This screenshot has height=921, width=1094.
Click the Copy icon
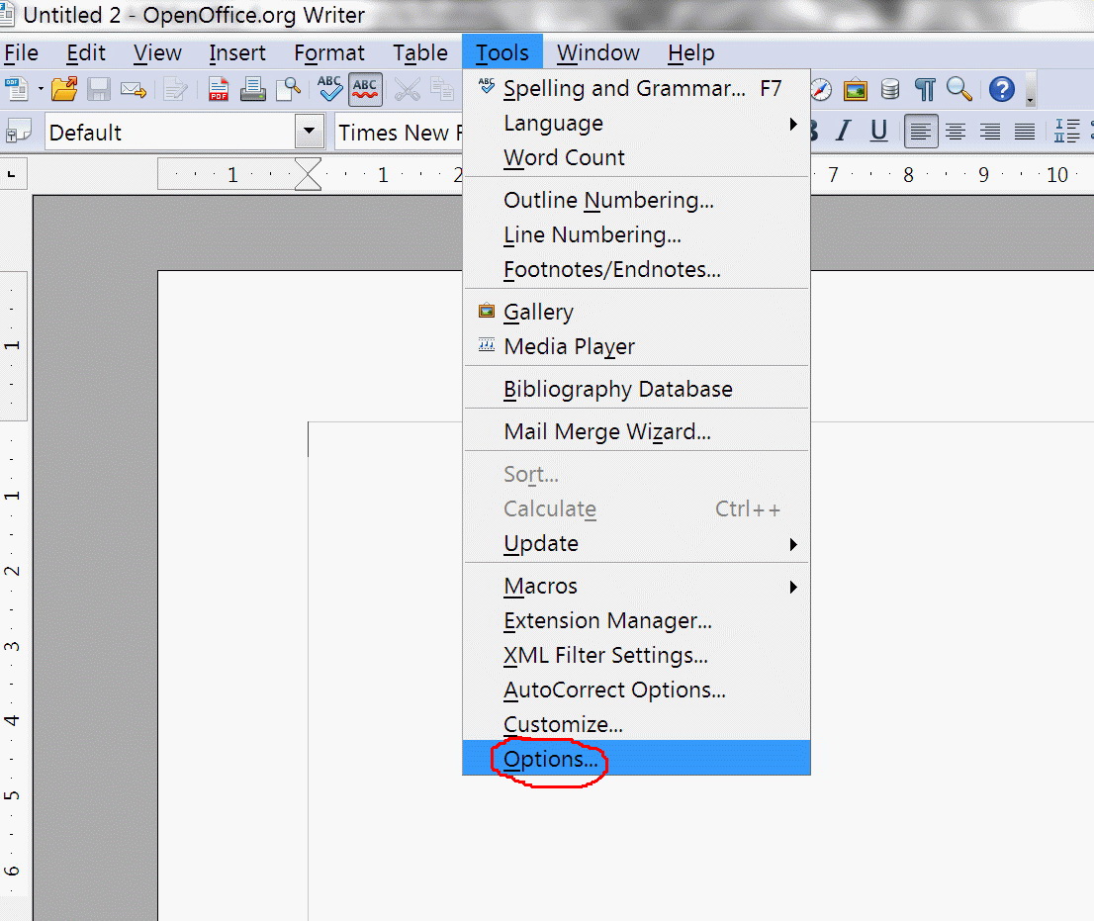(442, 89)
